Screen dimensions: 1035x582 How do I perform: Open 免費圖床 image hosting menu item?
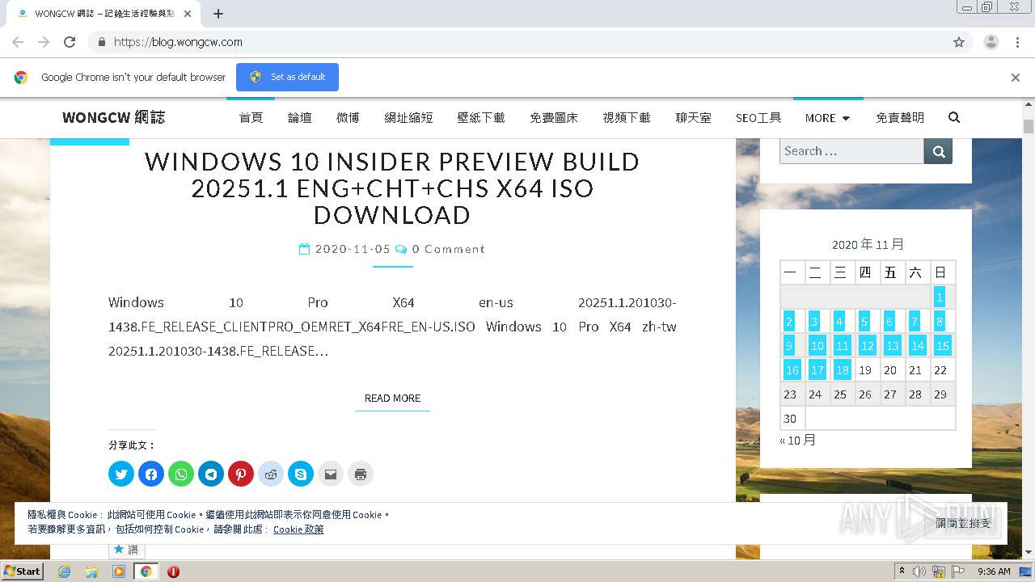(554, 118)
